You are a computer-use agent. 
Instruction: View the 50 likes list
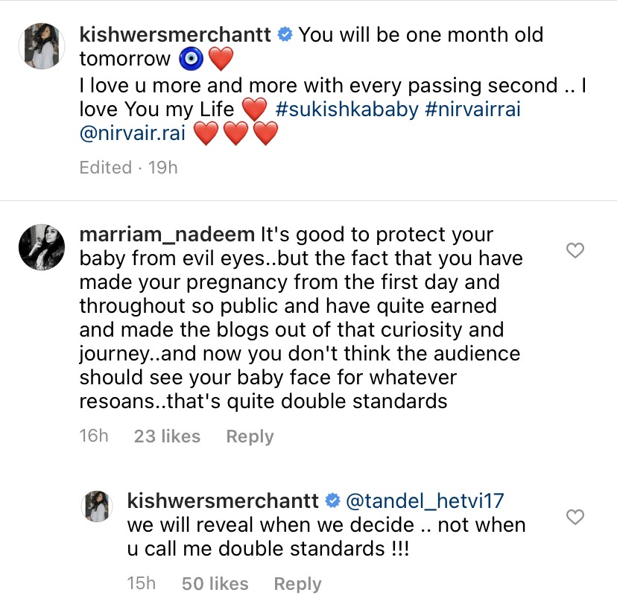tap(215, 584)
